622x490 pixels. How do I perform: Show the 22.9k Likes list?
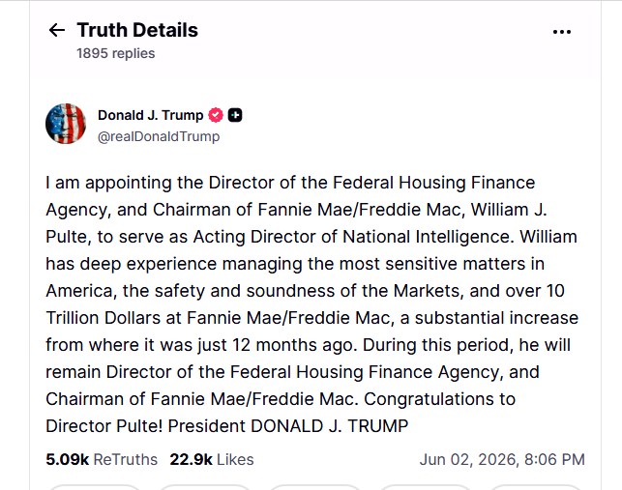coord(212,459)
